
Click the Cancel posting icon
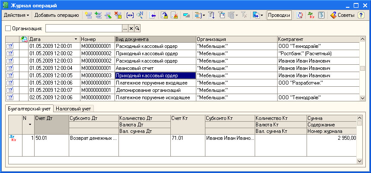174,16
